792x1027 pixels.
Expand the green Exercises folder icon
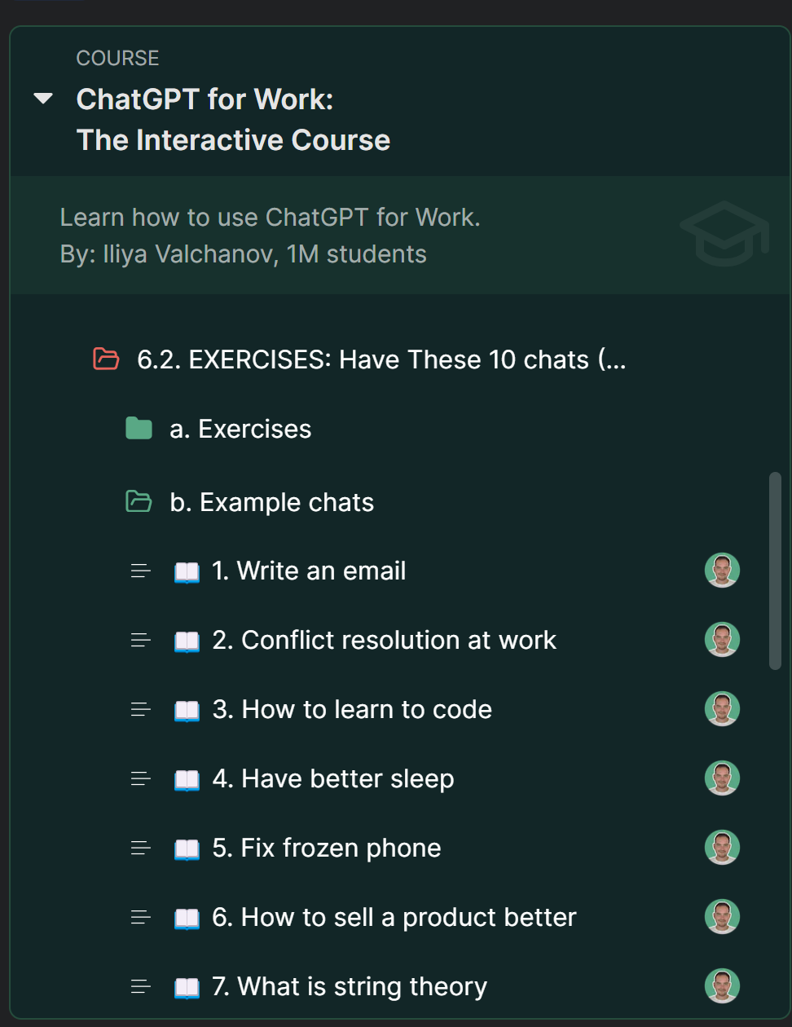pyautogui.click(x=139, y=428)
